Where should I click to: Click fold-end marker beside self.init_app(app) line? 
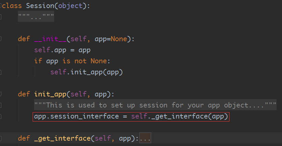coord(1,72)
